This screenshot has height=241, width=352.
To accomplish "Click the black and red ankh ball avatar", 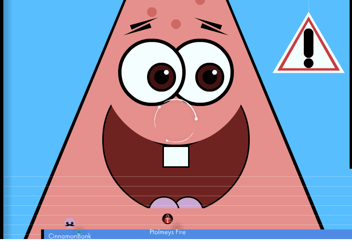I will pos(167,219).
